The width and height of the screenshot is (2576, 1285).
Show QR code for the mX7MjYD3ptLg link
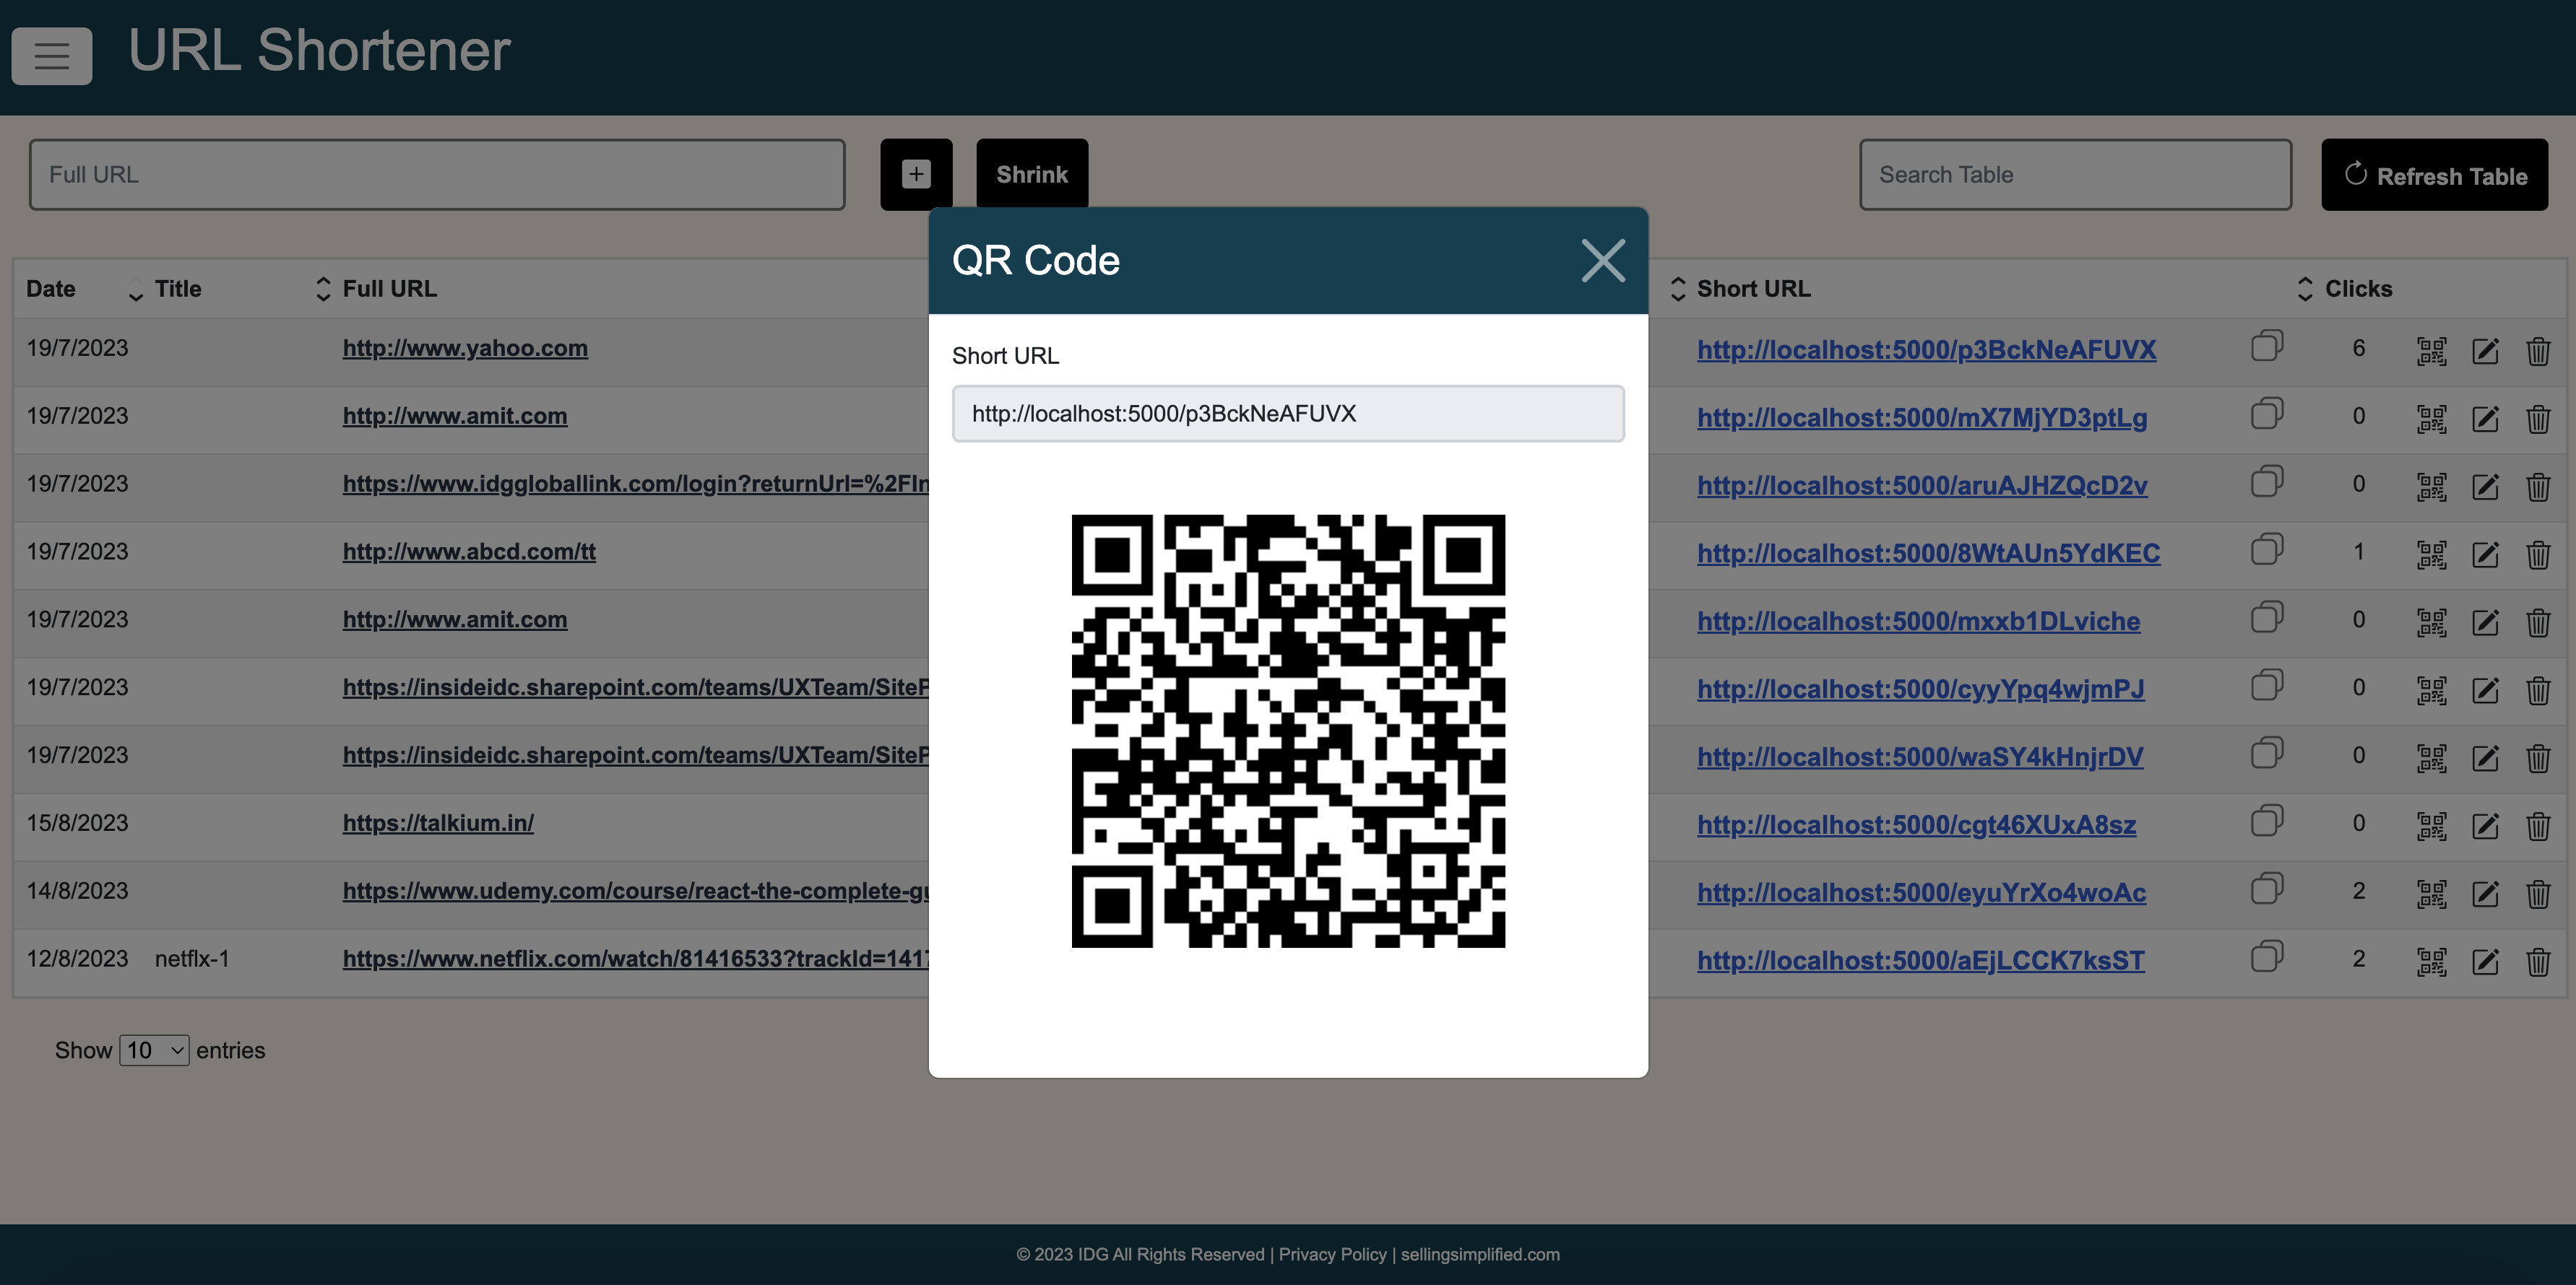[2431, 419]
